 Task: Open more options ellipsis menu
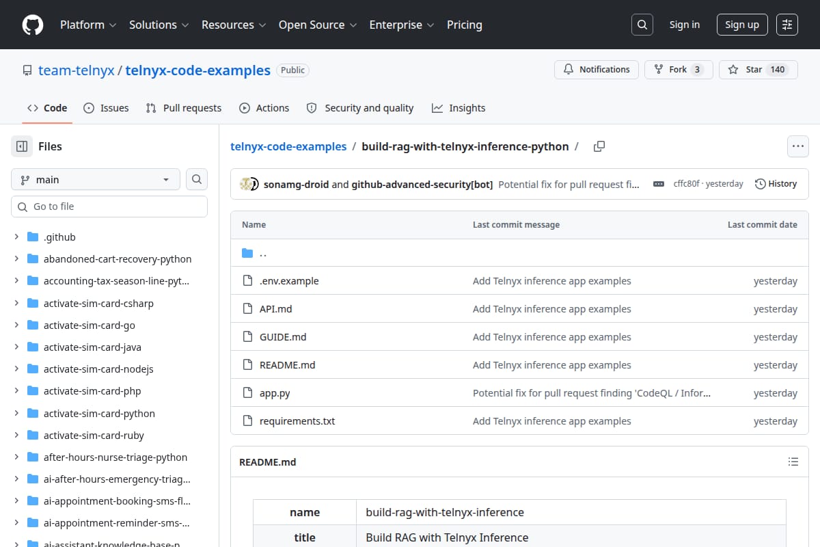coord(798,146)
